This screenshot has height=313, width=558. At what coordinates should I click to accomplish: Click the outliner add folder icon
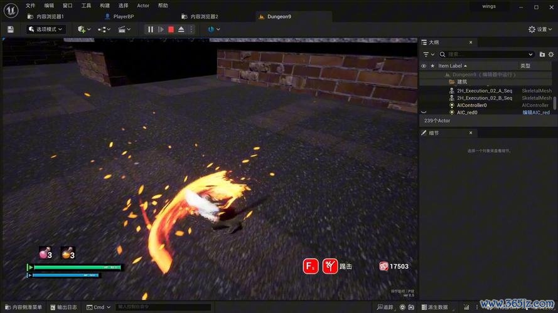542,54
